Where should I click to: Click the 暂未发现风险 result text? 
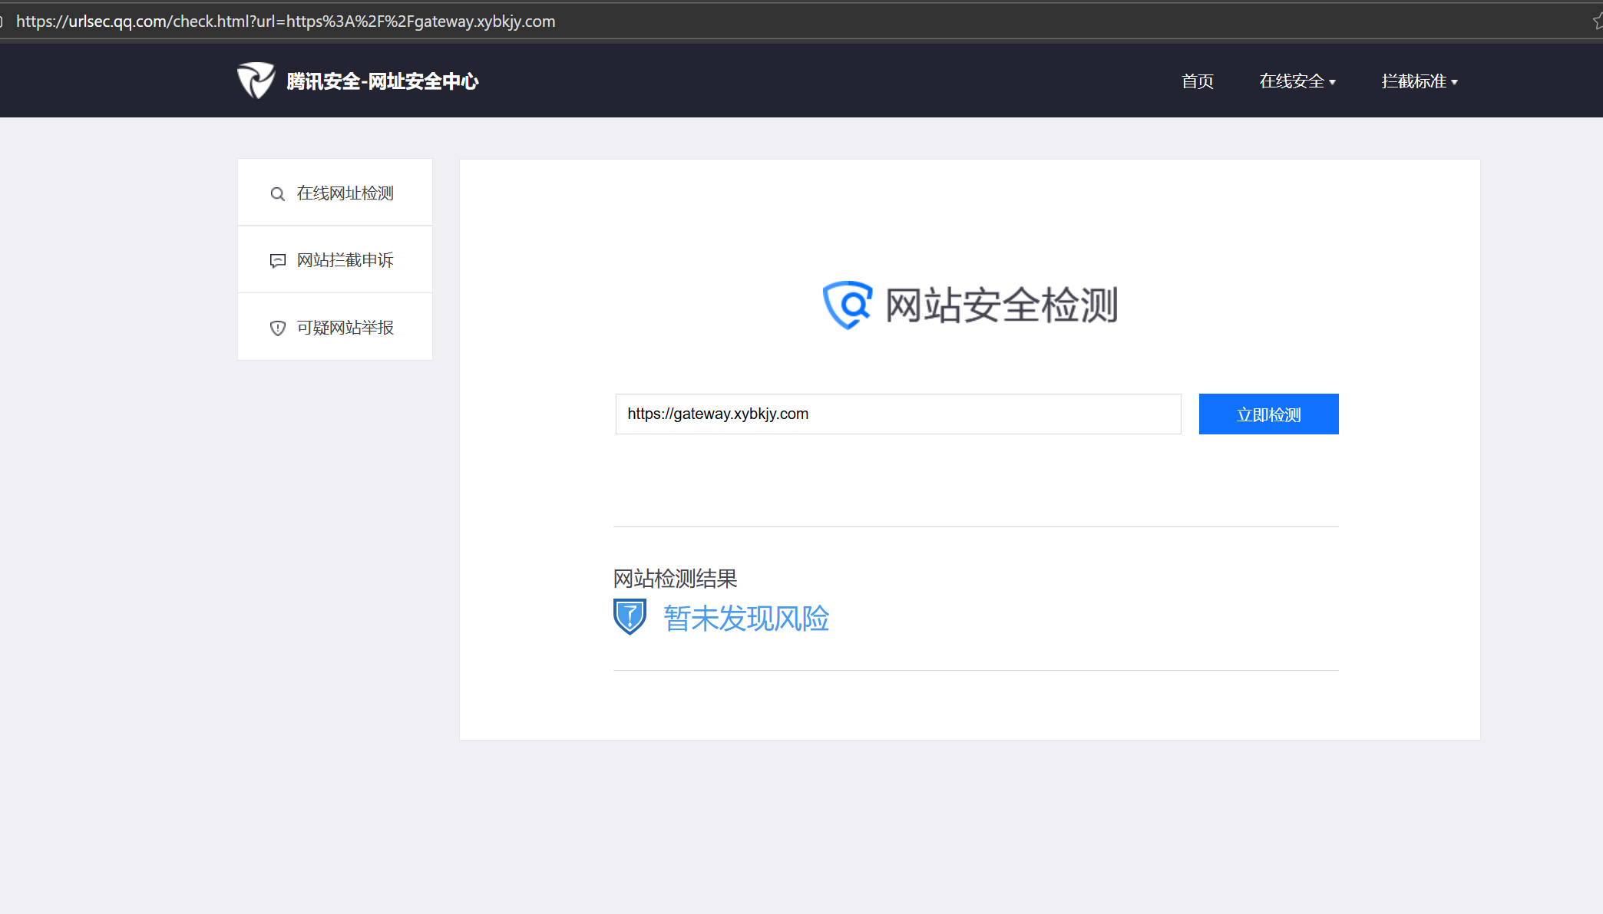[x=746, y=619]
